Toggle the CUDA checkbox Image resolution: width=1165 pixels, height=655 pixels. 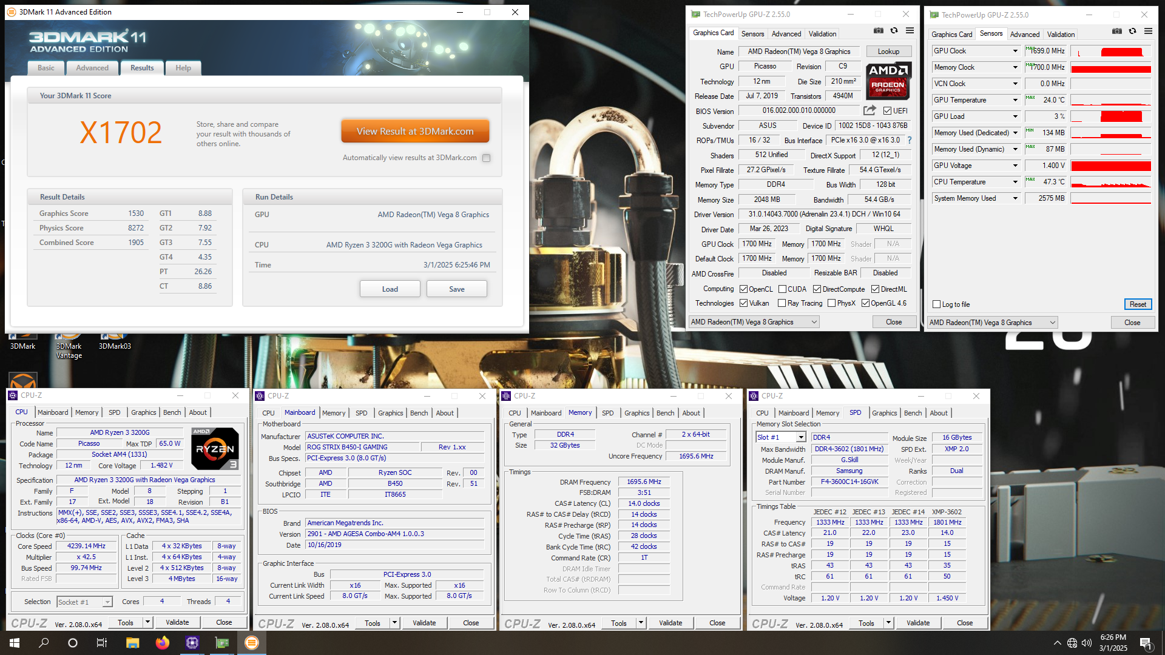click(x=782, y=289)
